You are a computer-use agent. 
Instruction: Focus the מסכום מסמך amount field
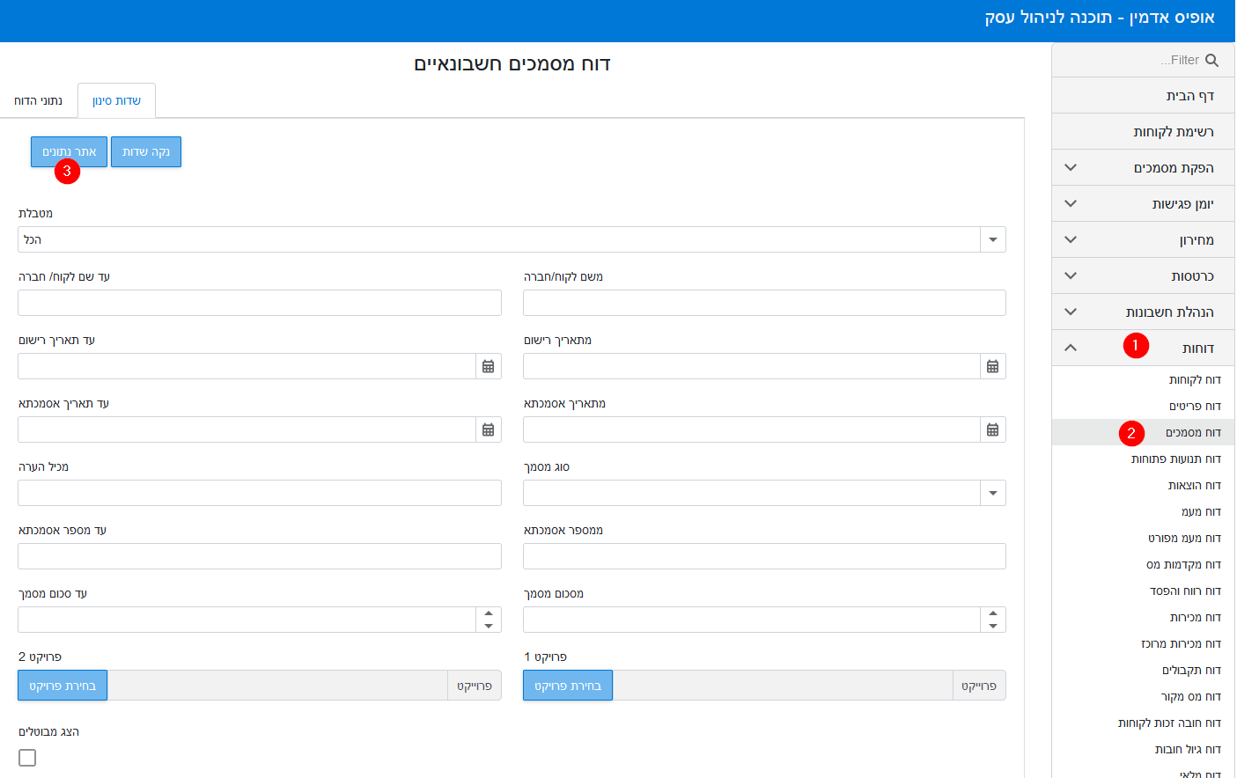coord(752,620)
